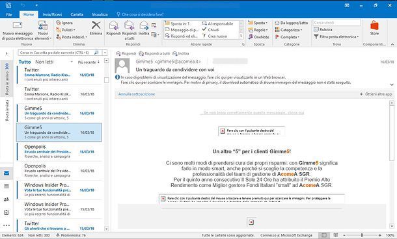This screenshot has height=239, width=397.
Task: Open the unread Openpolis message
Action: [59, 151]
